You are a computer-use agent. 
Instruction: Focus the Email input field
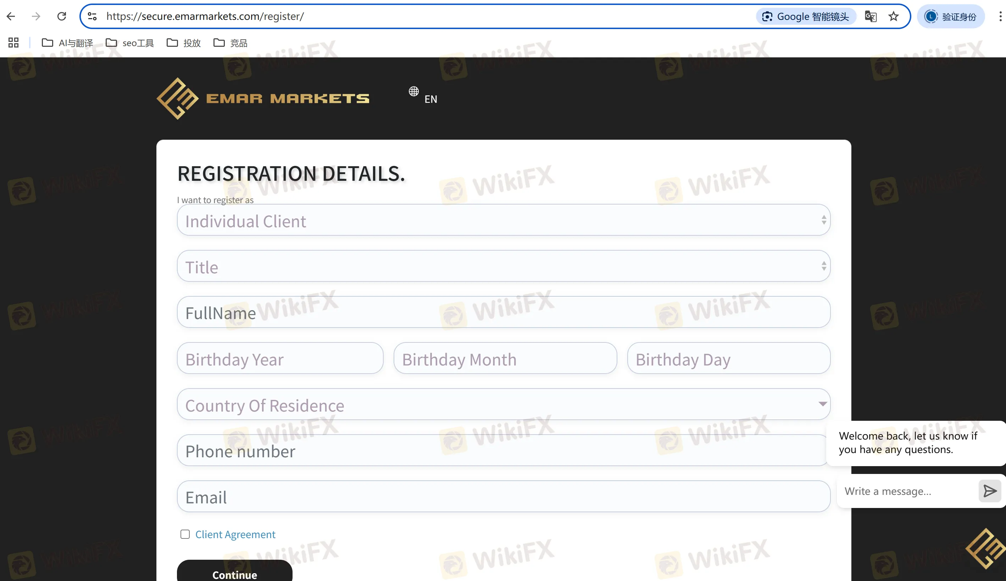pyautogui.click(x=504, y=497)
